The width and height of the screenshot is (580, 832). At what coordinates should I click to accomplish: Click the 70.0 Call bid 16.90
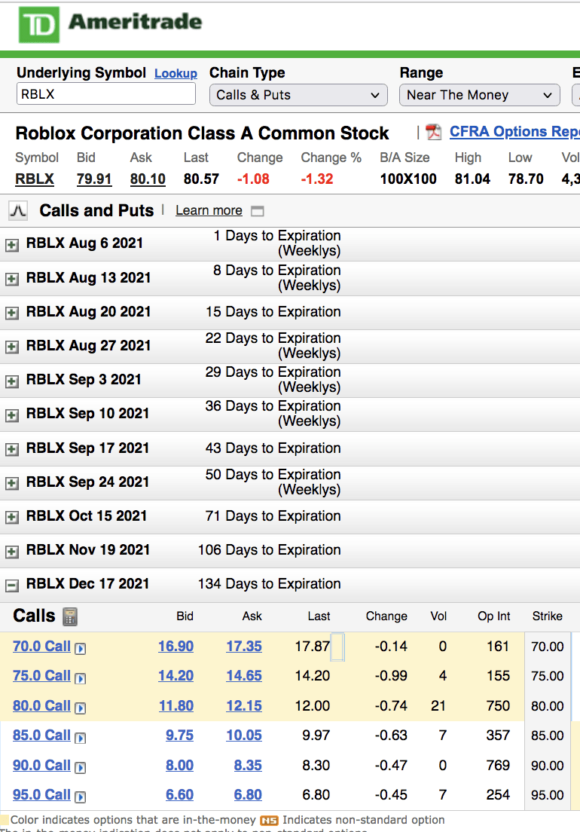176,647
